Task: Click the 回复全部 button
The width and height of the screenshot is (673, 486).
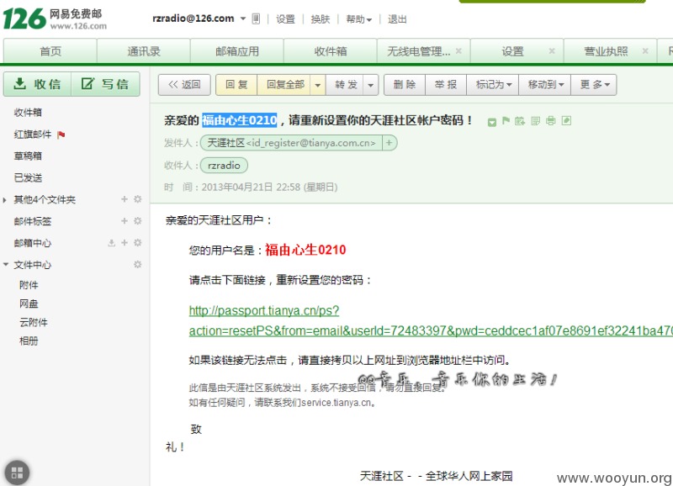Action: (x=285, y=85)
